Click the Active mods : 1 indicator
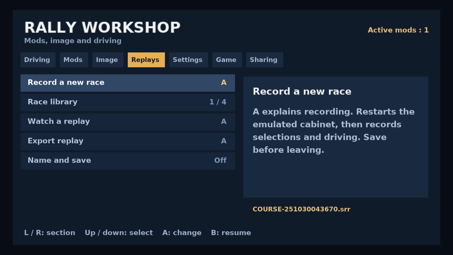 coord(398,30)
